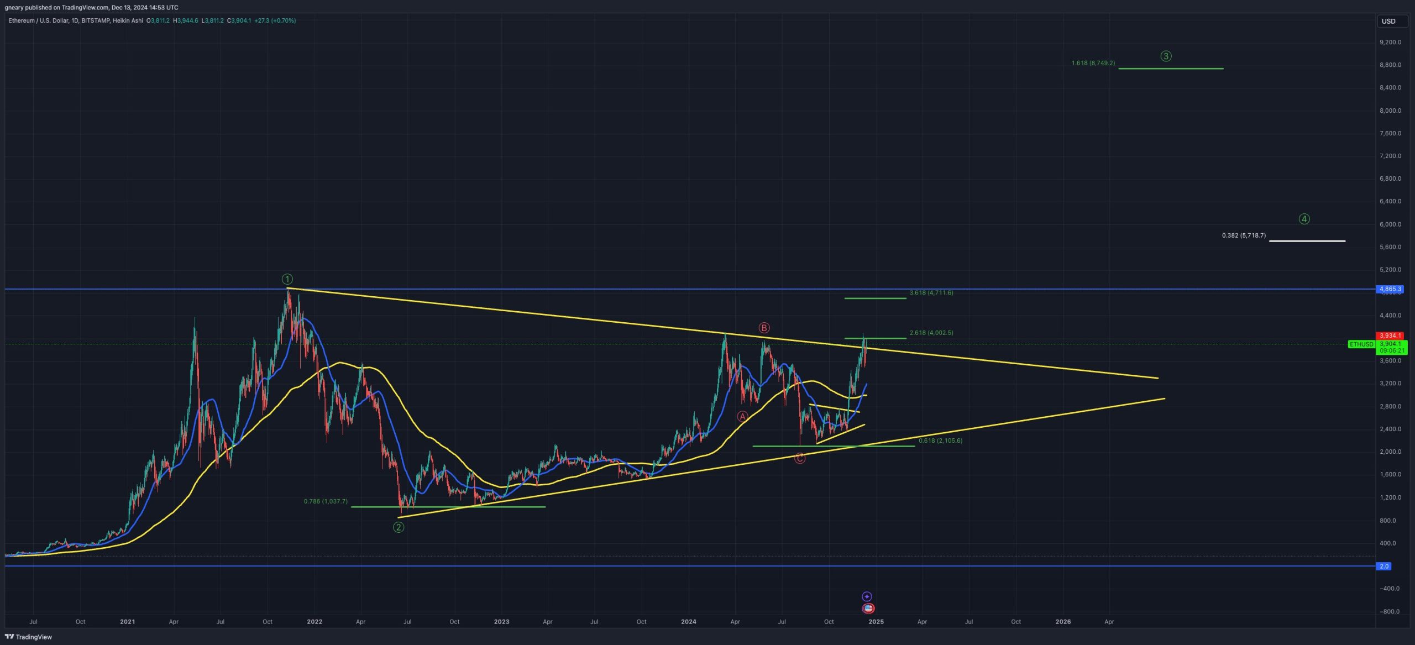Click the purple star event marker icon
Image resolution: width=1415 pixels, height=645 pixels.
(x=867, y=596)
